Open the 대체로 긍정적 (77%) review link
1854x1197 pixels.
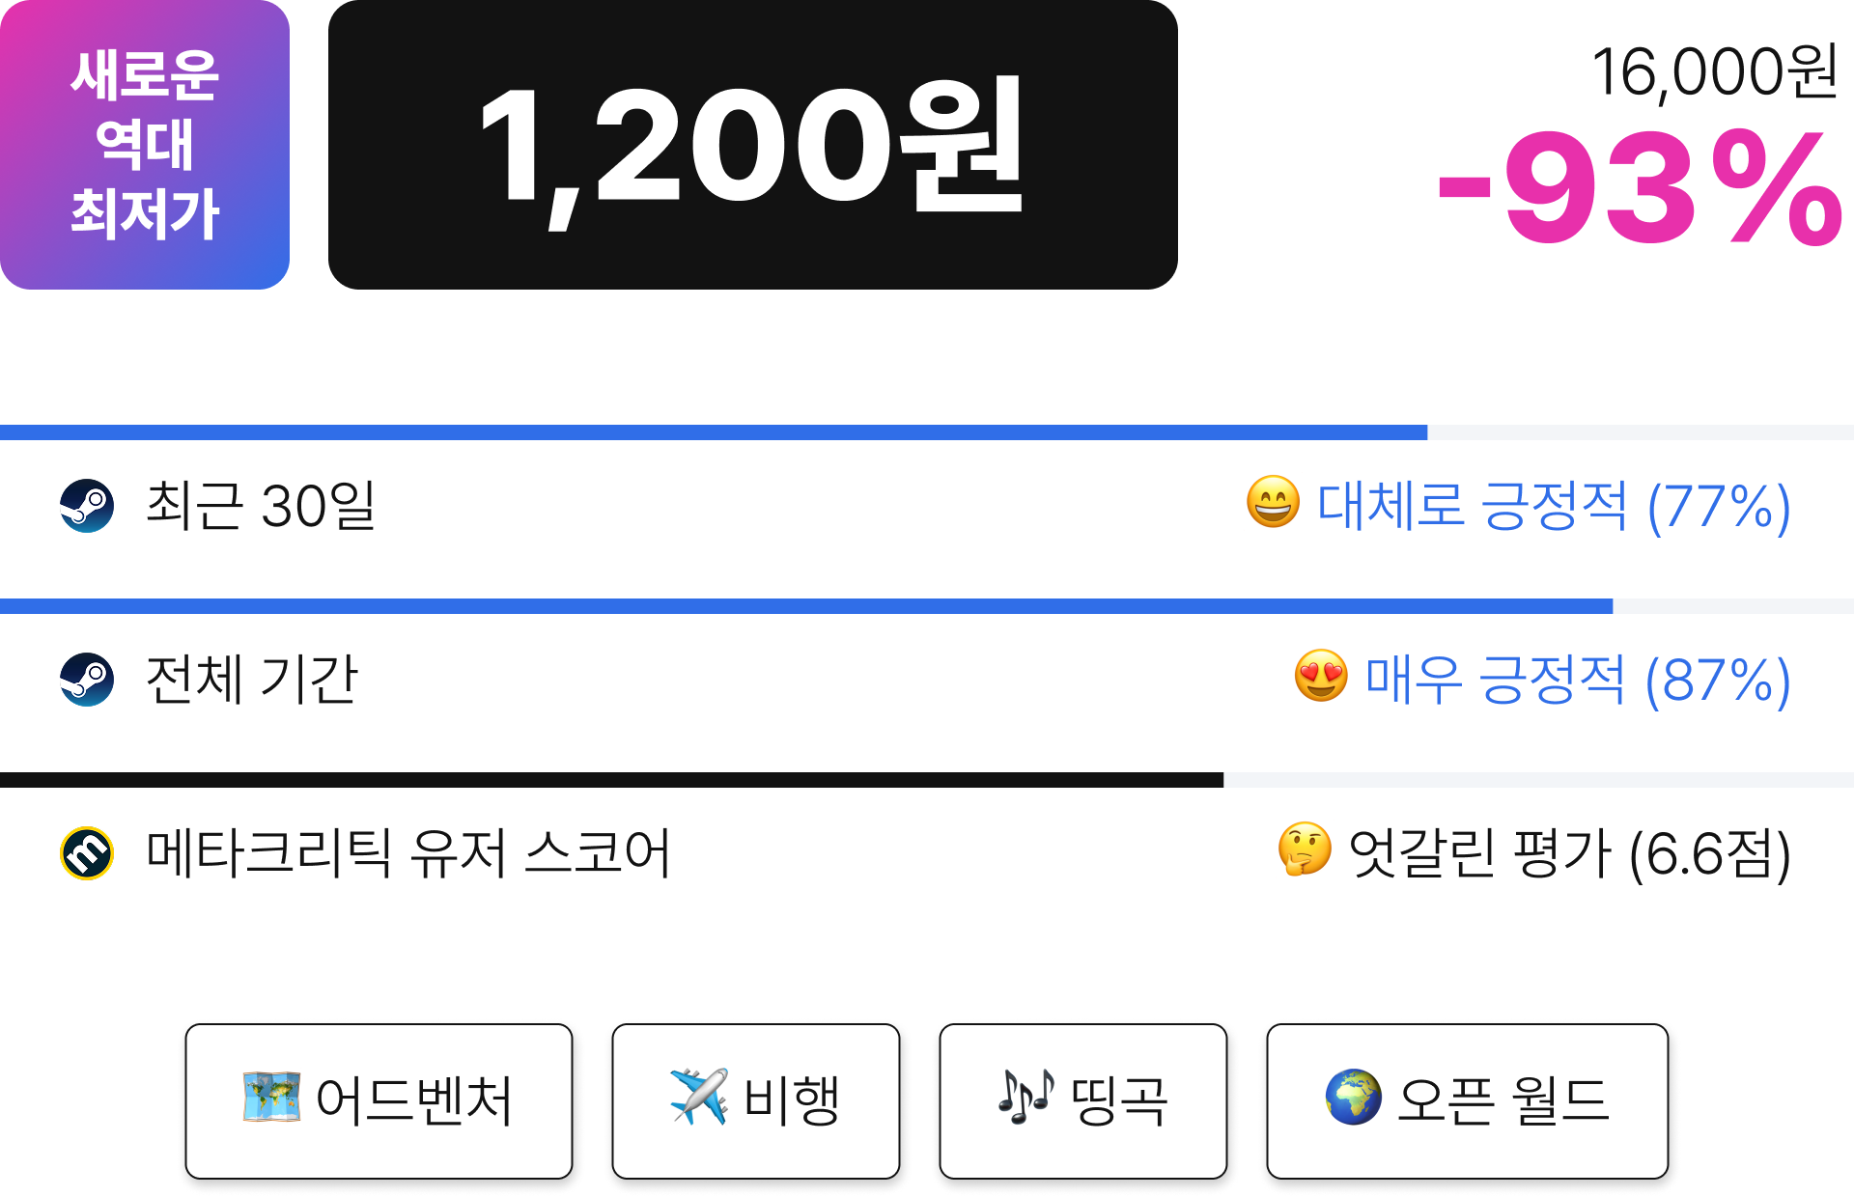(1554, 506)
